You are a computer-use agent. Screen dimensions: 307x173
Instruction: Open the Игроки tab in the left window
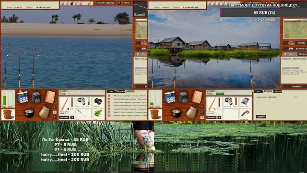[120, 91]
